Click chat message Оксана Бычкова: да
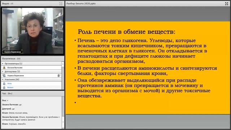The image size is (231, 130). [12, 104]
